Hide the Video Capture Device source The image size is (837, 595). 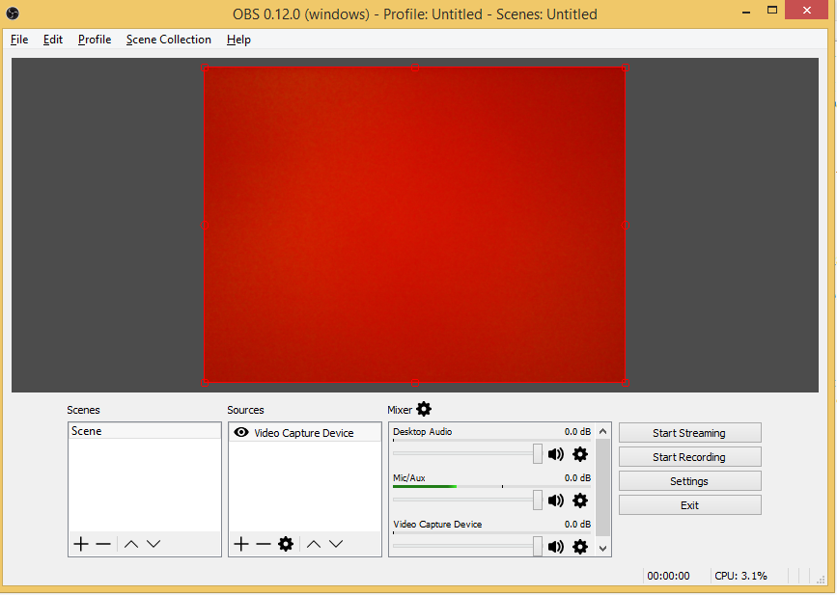[241, 433]
